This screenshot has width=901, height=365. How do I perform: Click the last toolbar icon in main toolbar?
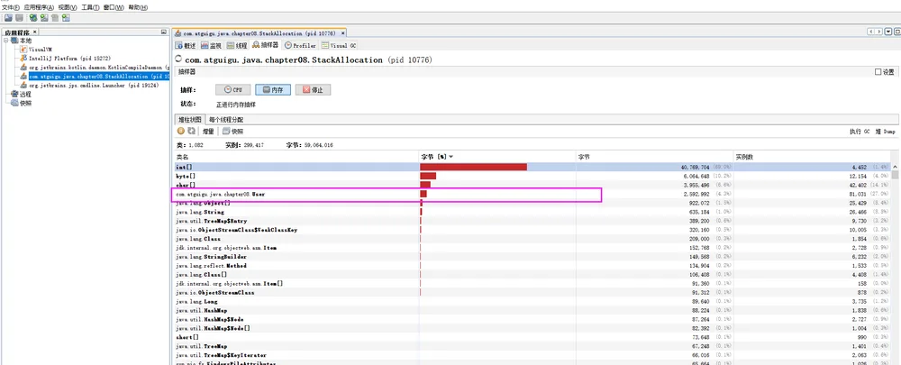coord(66,18)
